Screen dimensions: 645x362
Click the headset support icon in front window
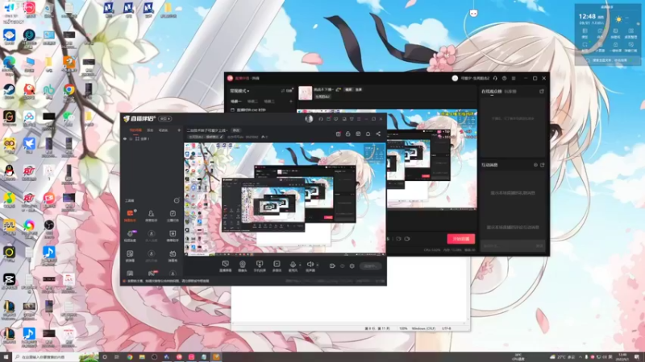(x=321, y=118)
